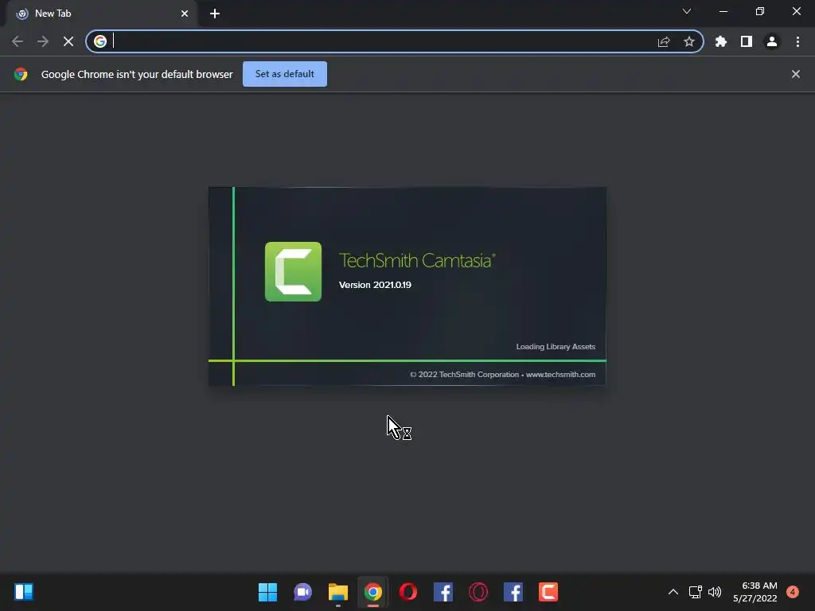
Task: Open the Chrome Extensions puzzle icon
Action: (x=720, y=41)
